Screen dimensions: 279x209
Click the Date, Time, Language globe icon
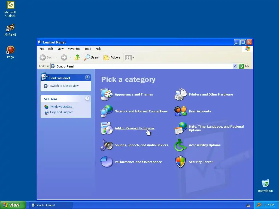point(181,128)
